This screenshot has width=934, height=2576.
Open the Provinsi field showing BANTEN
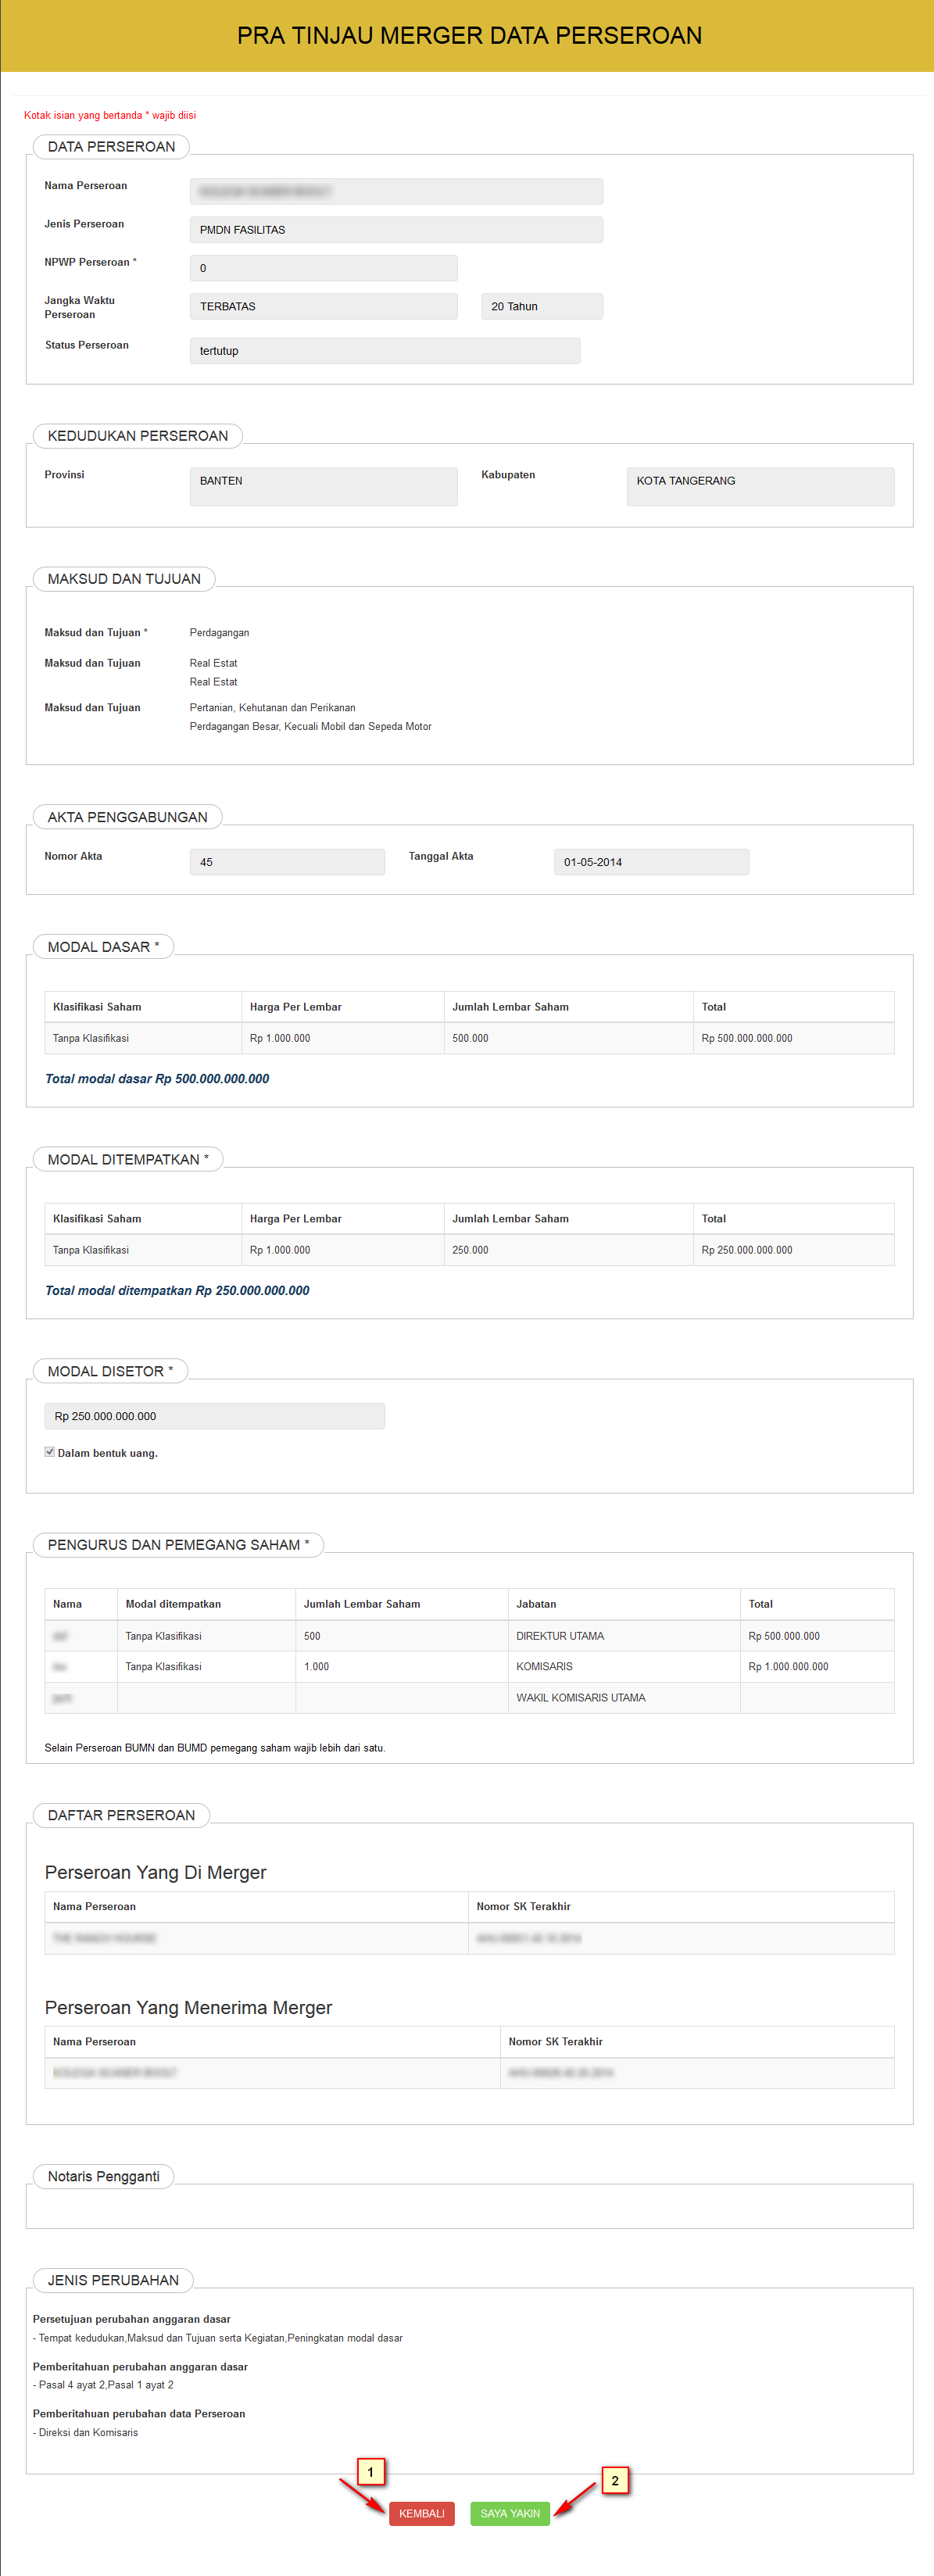(323, 486)
